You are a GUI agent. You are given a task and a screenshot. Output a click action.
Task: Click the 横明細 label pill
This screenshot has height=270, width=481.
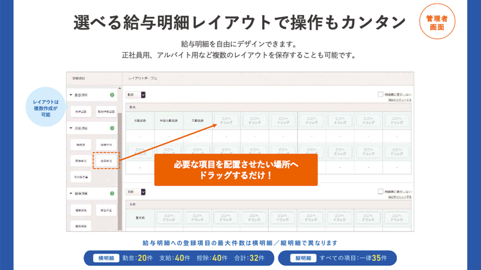pos(105,258)
